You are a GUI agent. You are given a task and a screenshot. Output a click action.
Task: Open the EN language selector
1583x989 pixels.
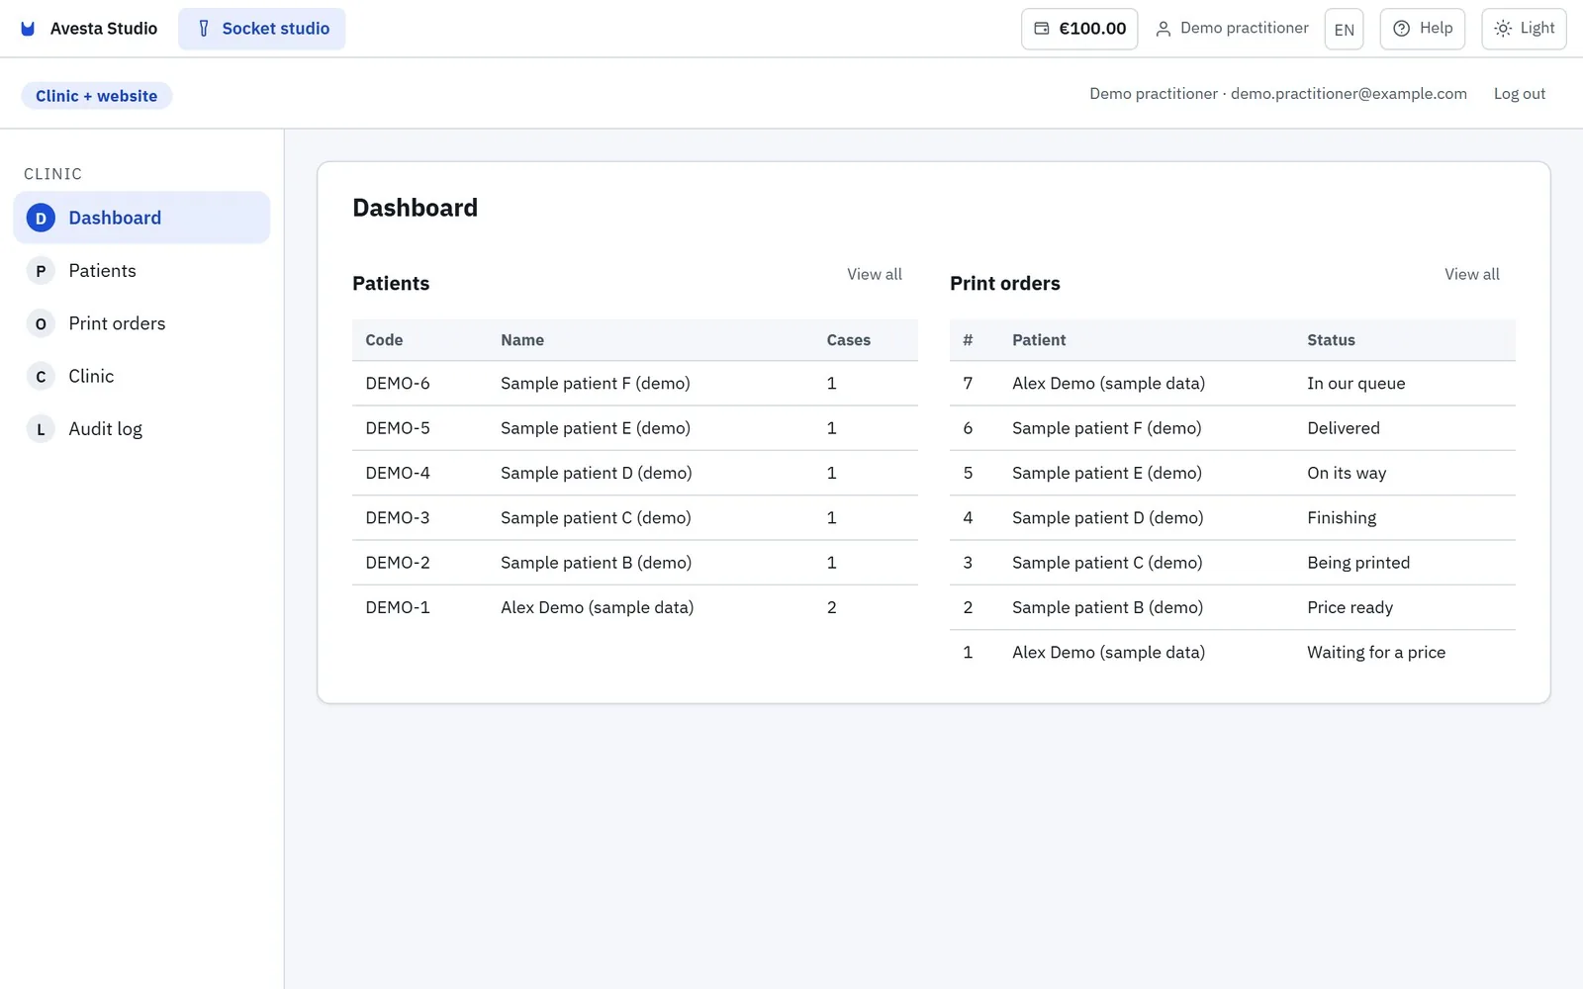click(x=1344, y=29)
